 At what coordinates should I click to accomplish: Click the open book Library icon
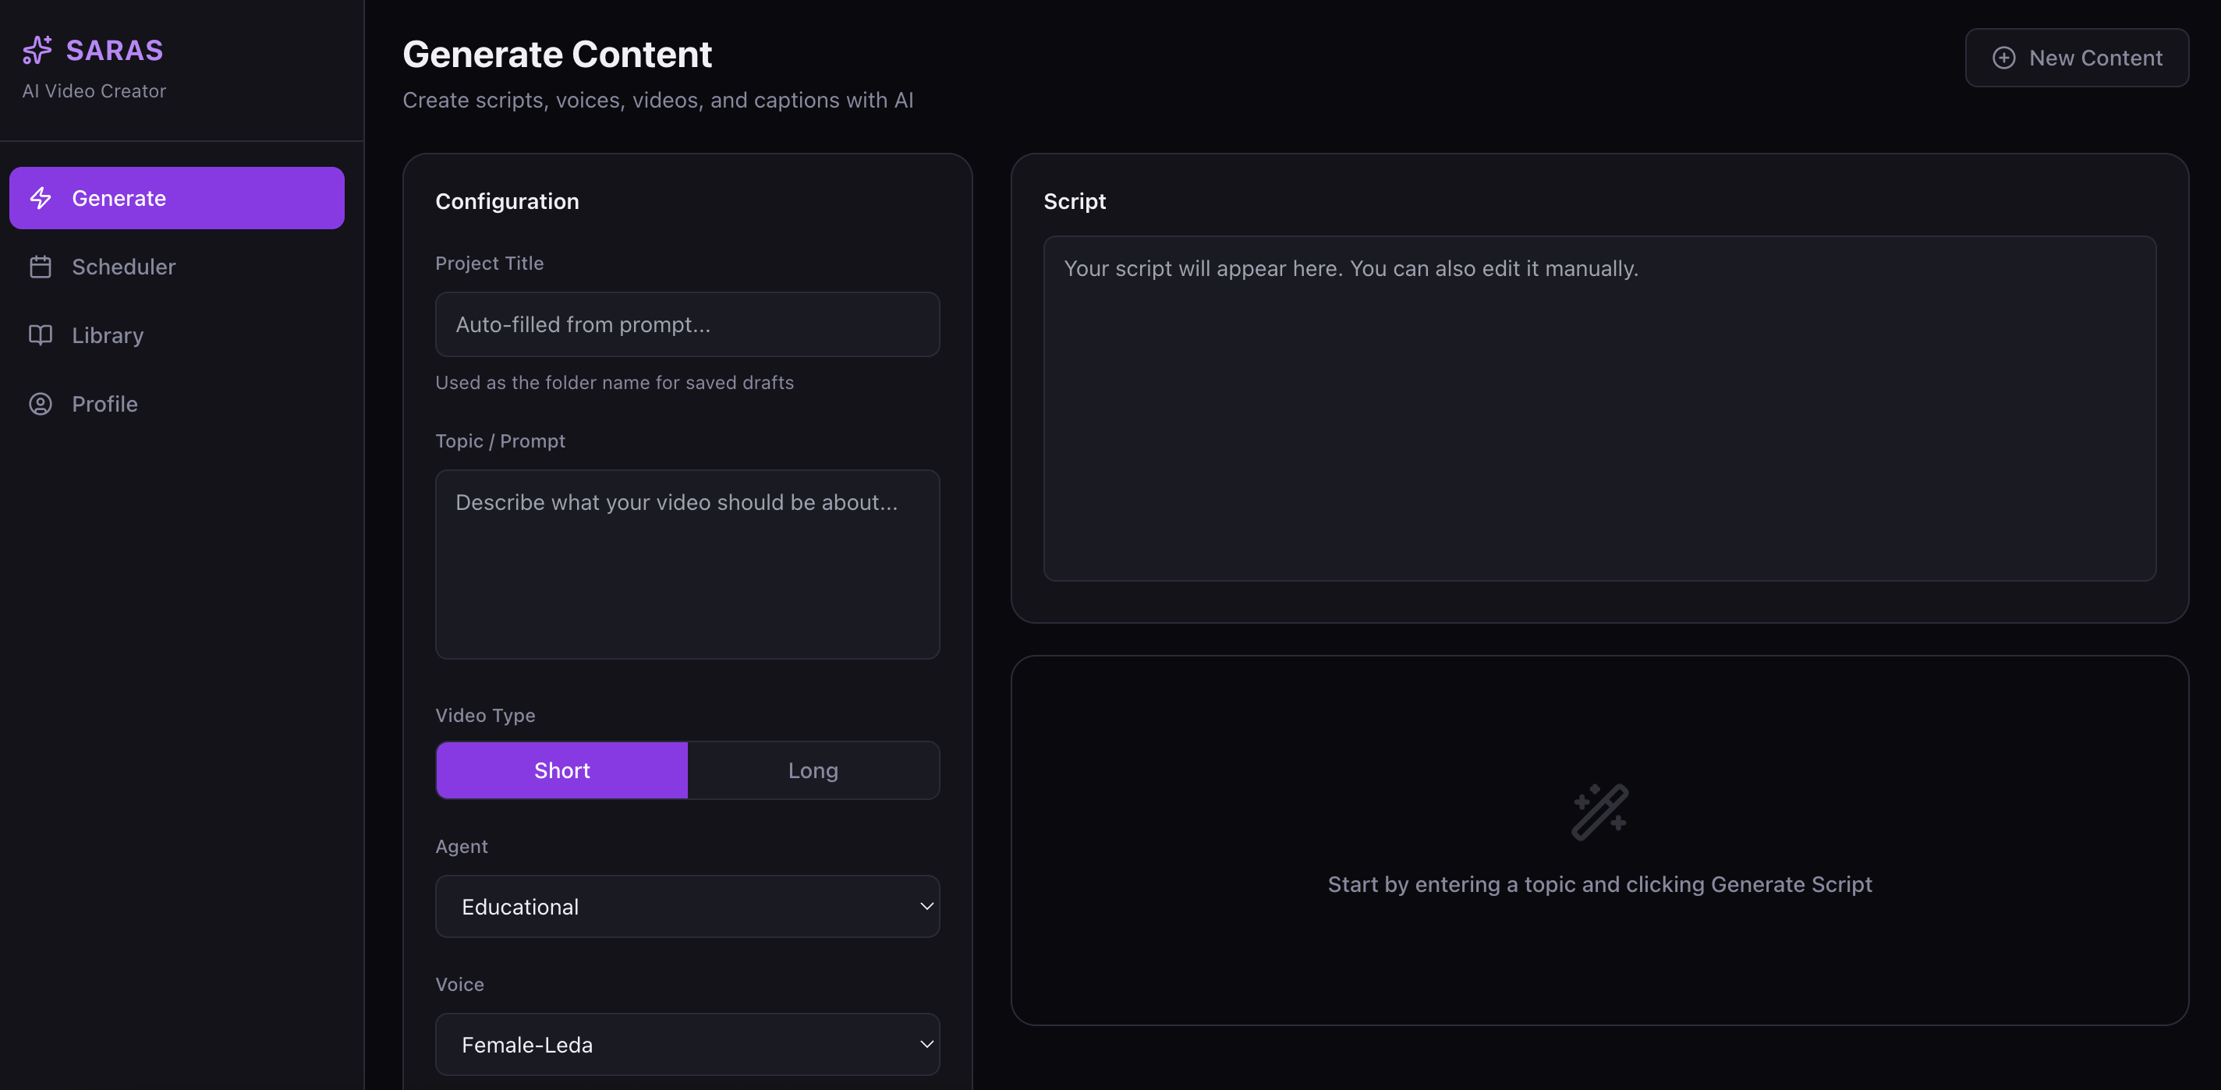pyautogui.click(x=41, y=334)
